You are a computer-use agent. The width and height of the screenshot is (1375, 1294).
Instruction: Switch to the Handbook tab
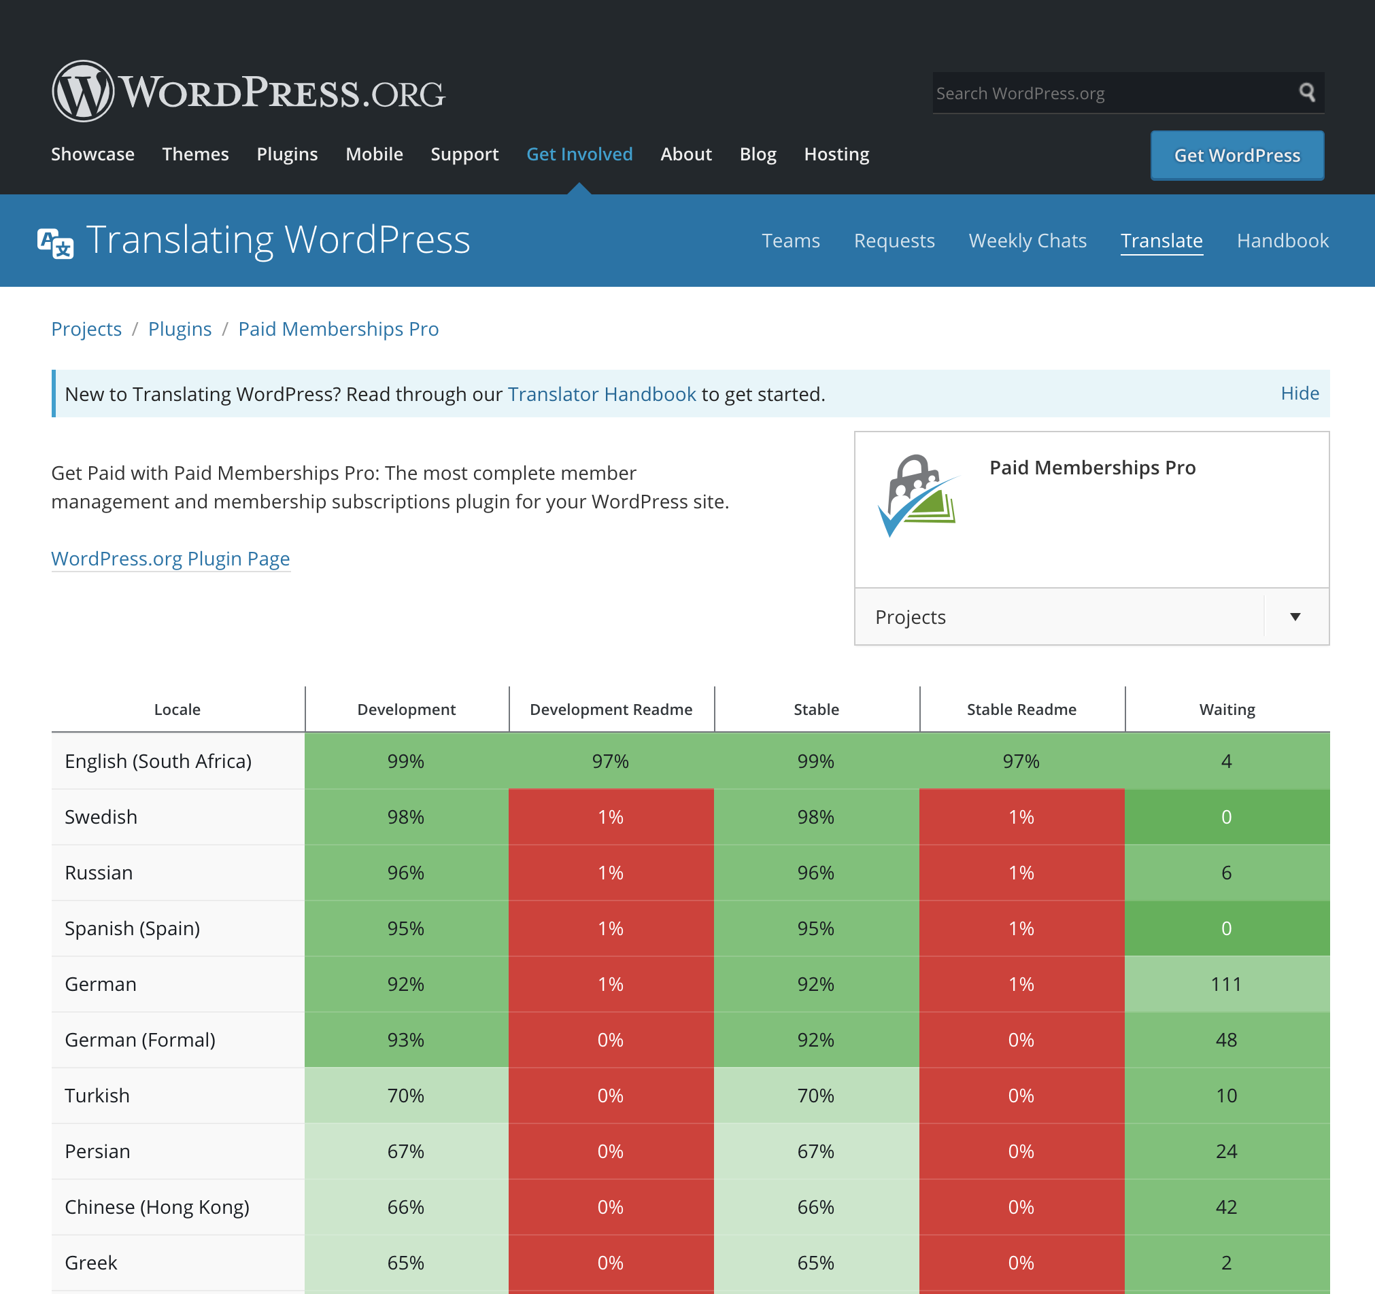(1283, 241)
